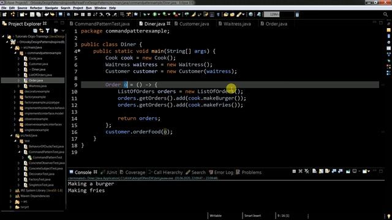Switch to Order.java editor tab
This screenshot has height=220, width=392.
pyautogui.click(x=274, y=24)
